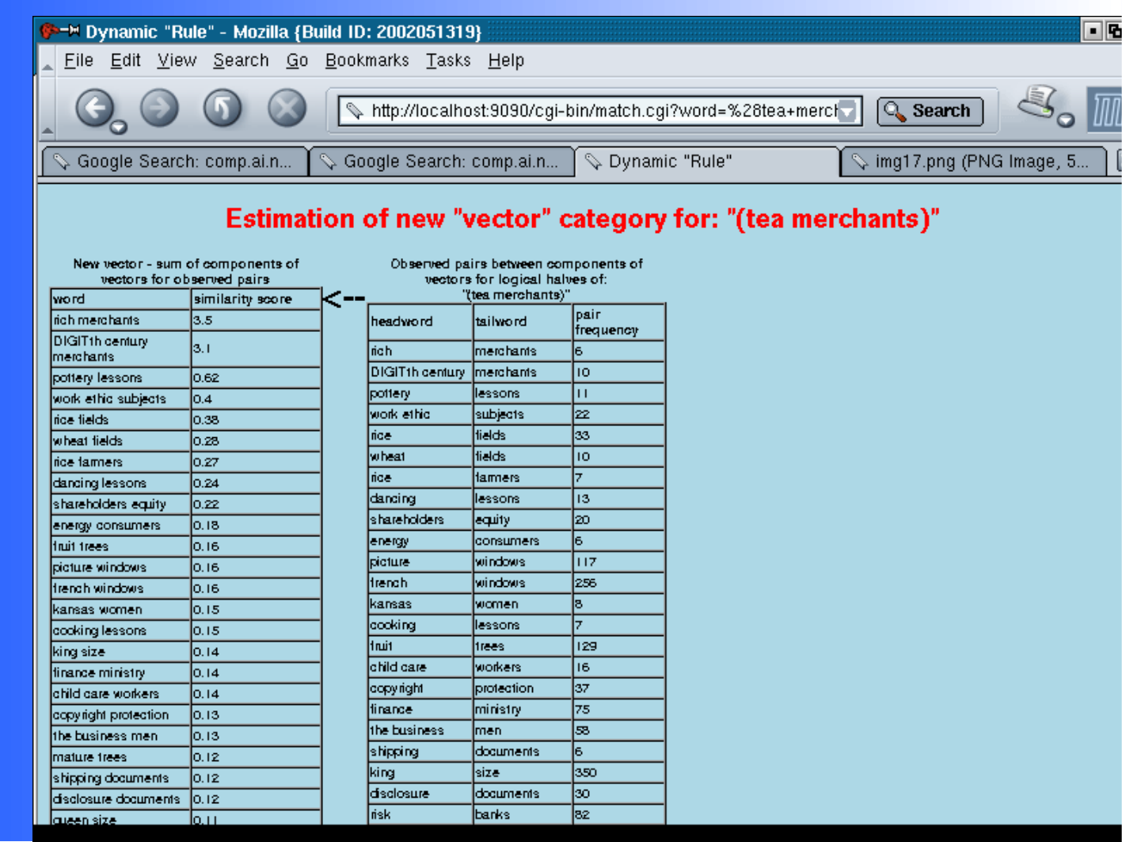Click the Print icon in toolbar
Screen dimensions: 1122x842
[x=1037, y=102]
